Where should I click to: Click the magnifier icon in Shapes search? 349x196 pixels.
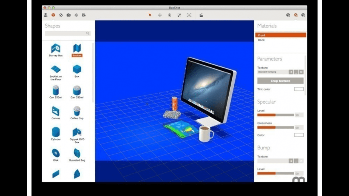click(88, 33)
